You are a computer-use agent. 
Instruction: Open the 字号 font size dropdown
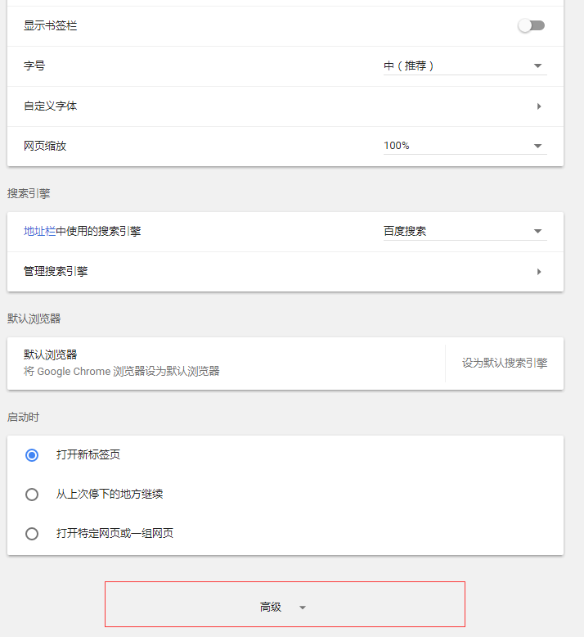[x=465, y=66]
